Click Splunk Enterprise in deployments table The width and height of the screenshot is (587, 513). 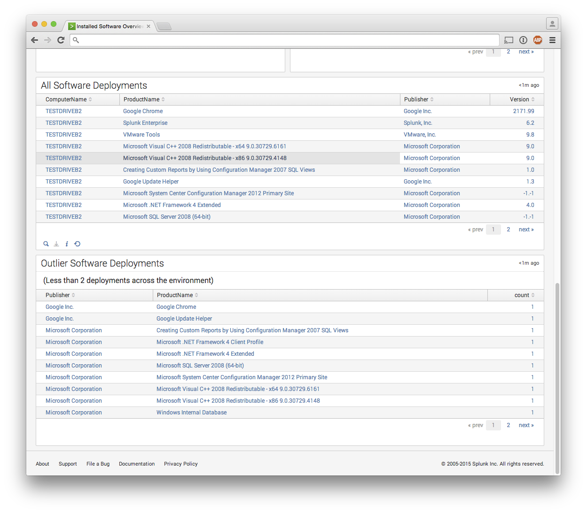click(145, 123)
